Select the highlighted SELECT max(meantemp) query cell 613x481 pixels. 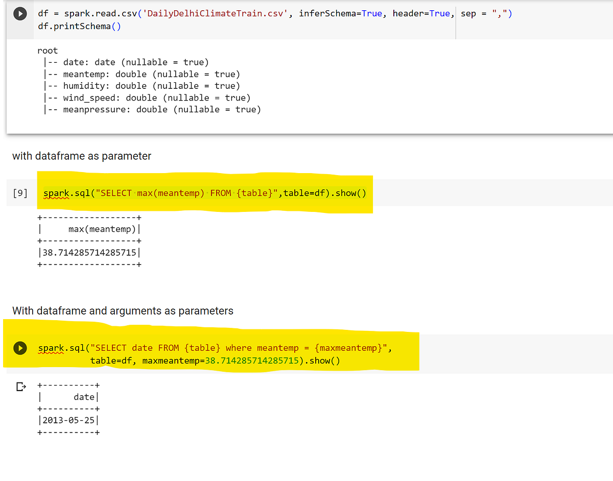[204, 193]
